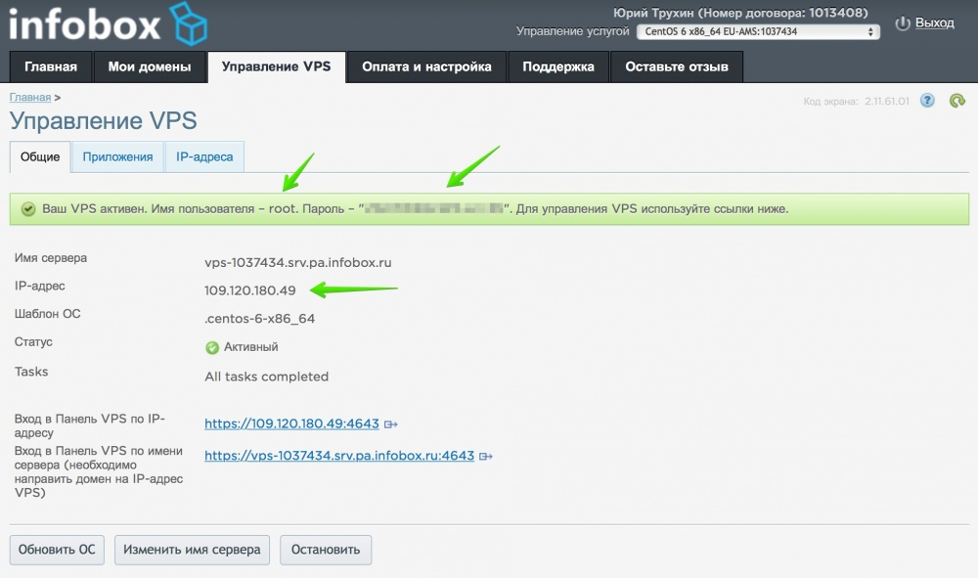Click the external link icon after IP address URL
The width and height of the screenshot is (978, 578).
tap(391, 424)
